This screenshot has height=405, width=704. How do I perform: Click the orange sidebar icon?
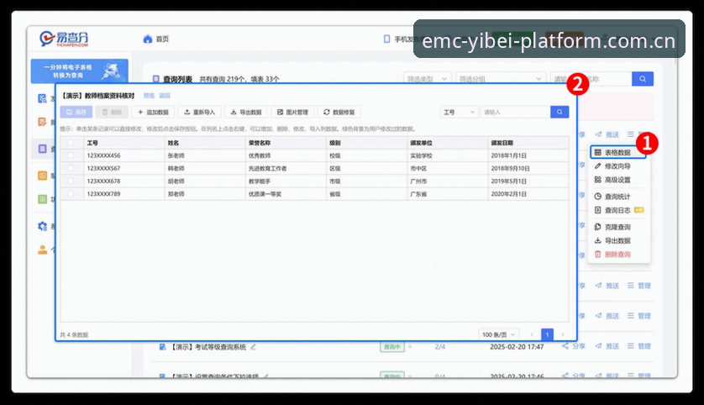[42, 176]
